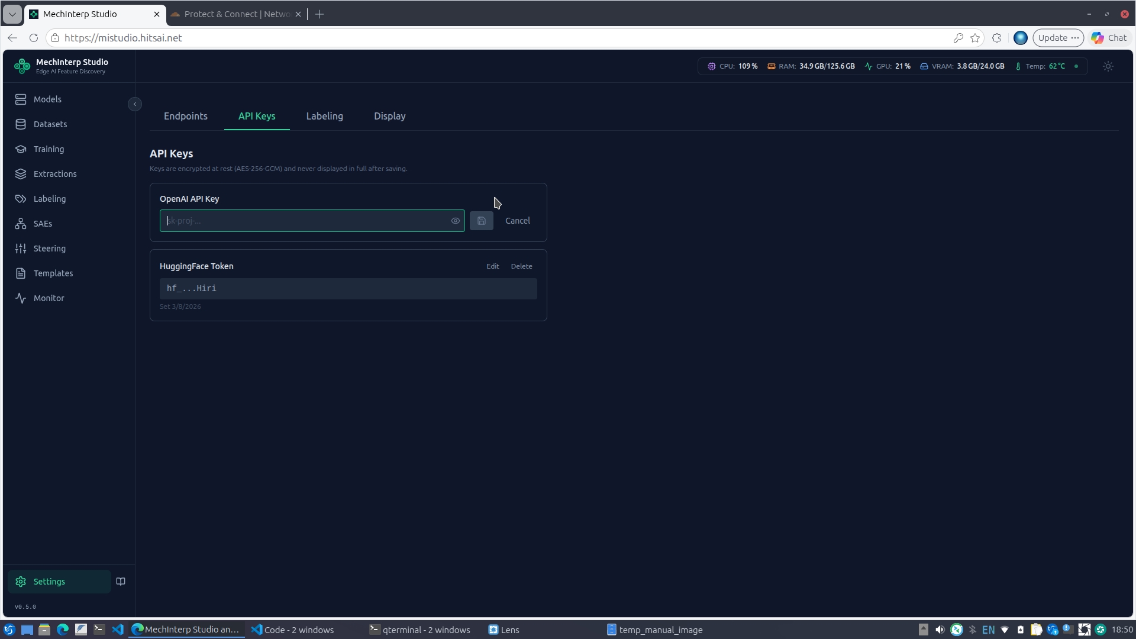Click the CPU usage indicator
Viewport: 1136px width, 639px height.
point(732,66)
